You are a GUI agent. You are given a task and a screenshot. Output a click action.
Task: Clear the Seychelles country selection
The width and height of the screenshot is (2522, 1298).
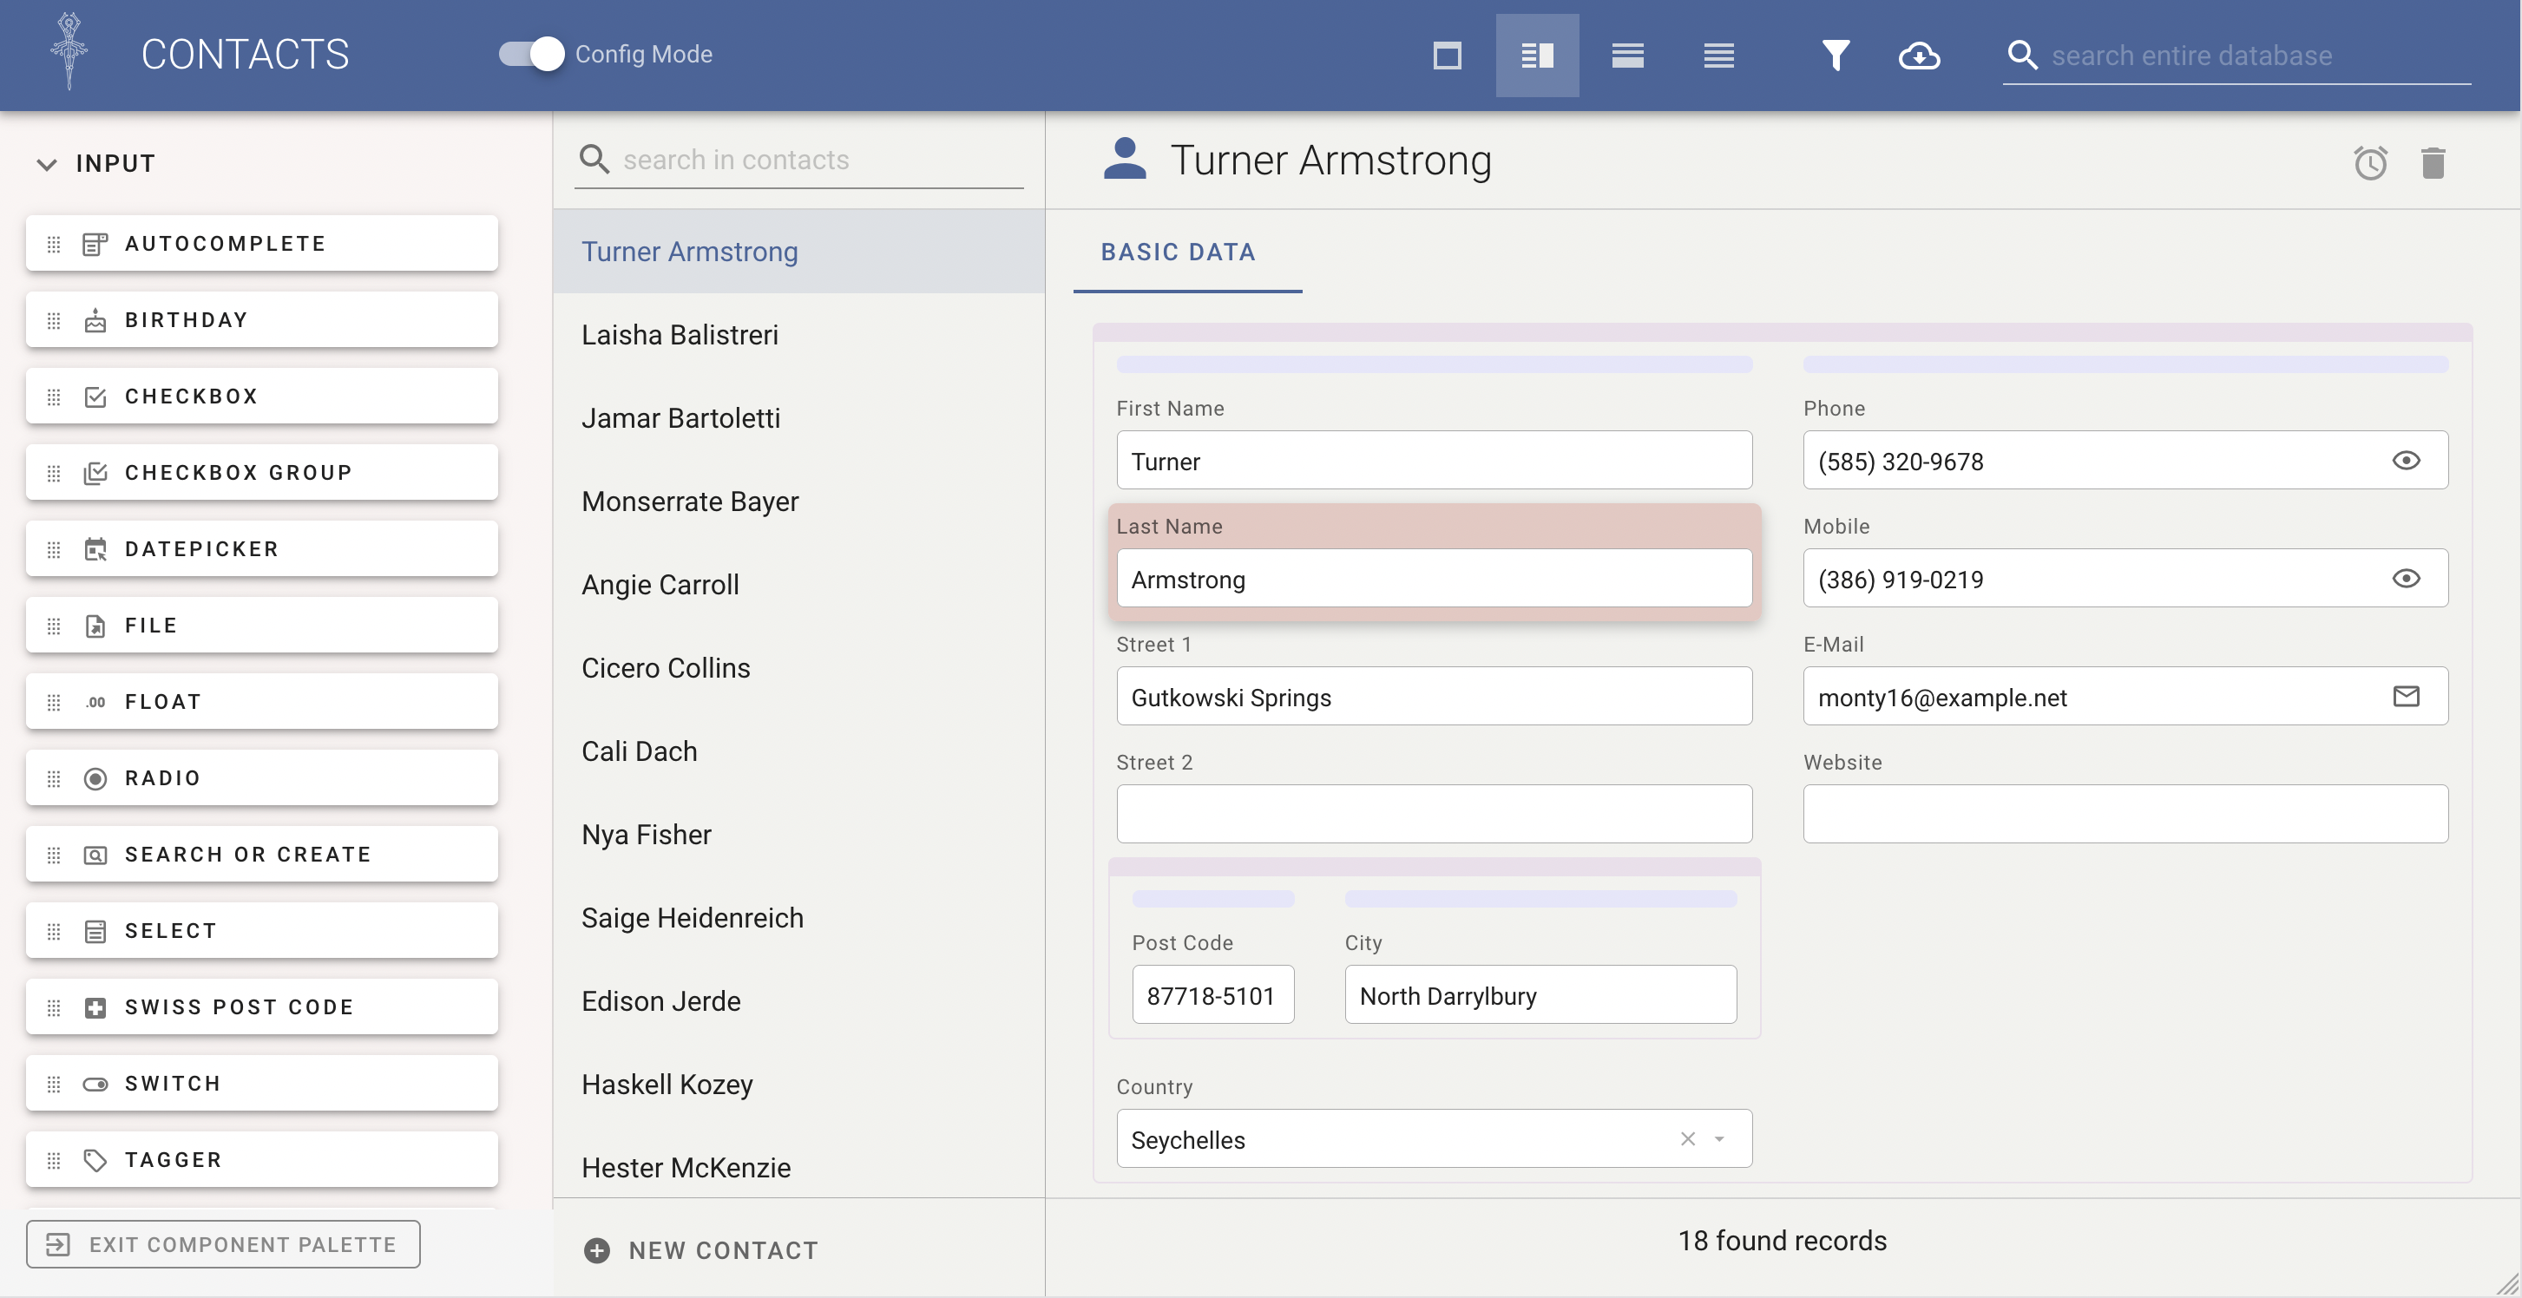click(1688, 1138)
